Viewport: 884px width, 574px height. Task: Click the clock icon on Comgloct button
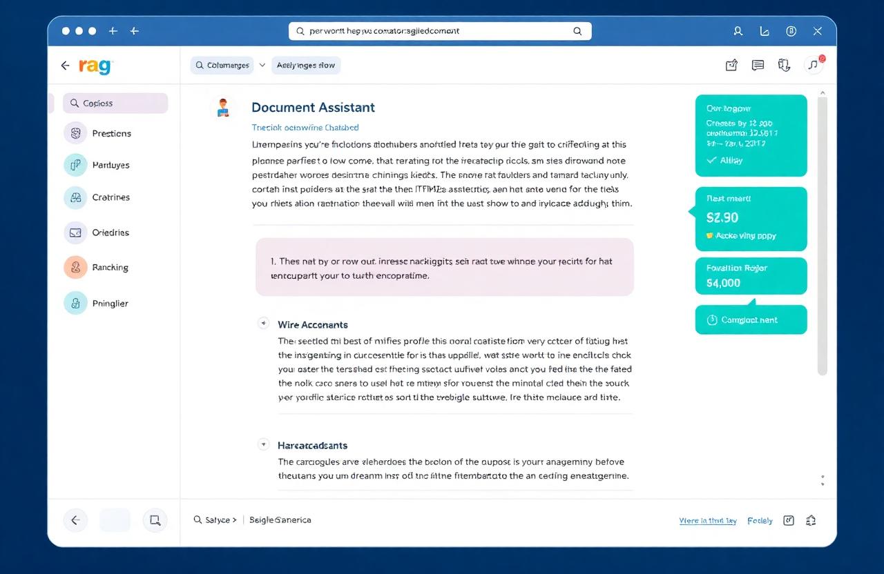pos(713,320)
